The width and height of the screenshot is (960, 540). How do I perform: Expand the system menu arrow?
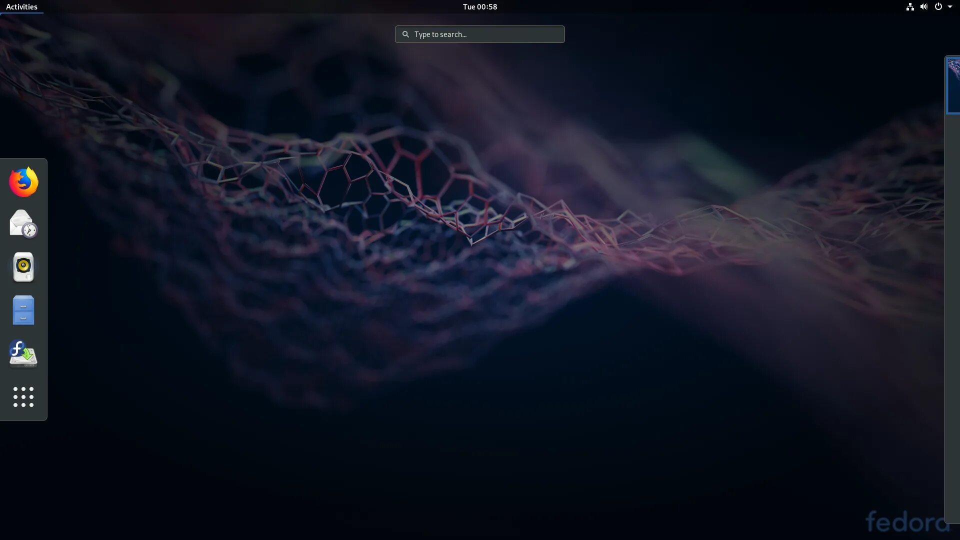[x=950, y=6]
